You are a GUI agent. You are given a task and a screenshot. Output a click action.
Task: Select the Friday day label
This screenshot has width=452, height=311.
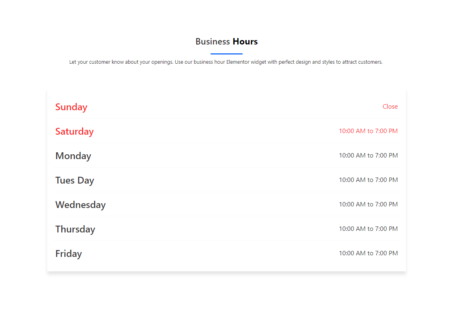pos(68,254)
